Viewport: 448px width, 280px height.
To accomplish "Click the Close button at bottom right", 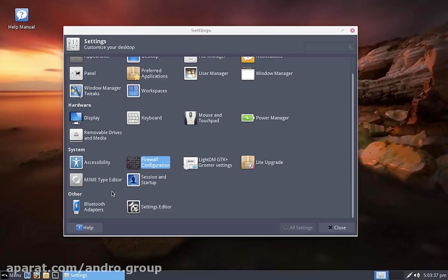I will [x=336, y=227].
